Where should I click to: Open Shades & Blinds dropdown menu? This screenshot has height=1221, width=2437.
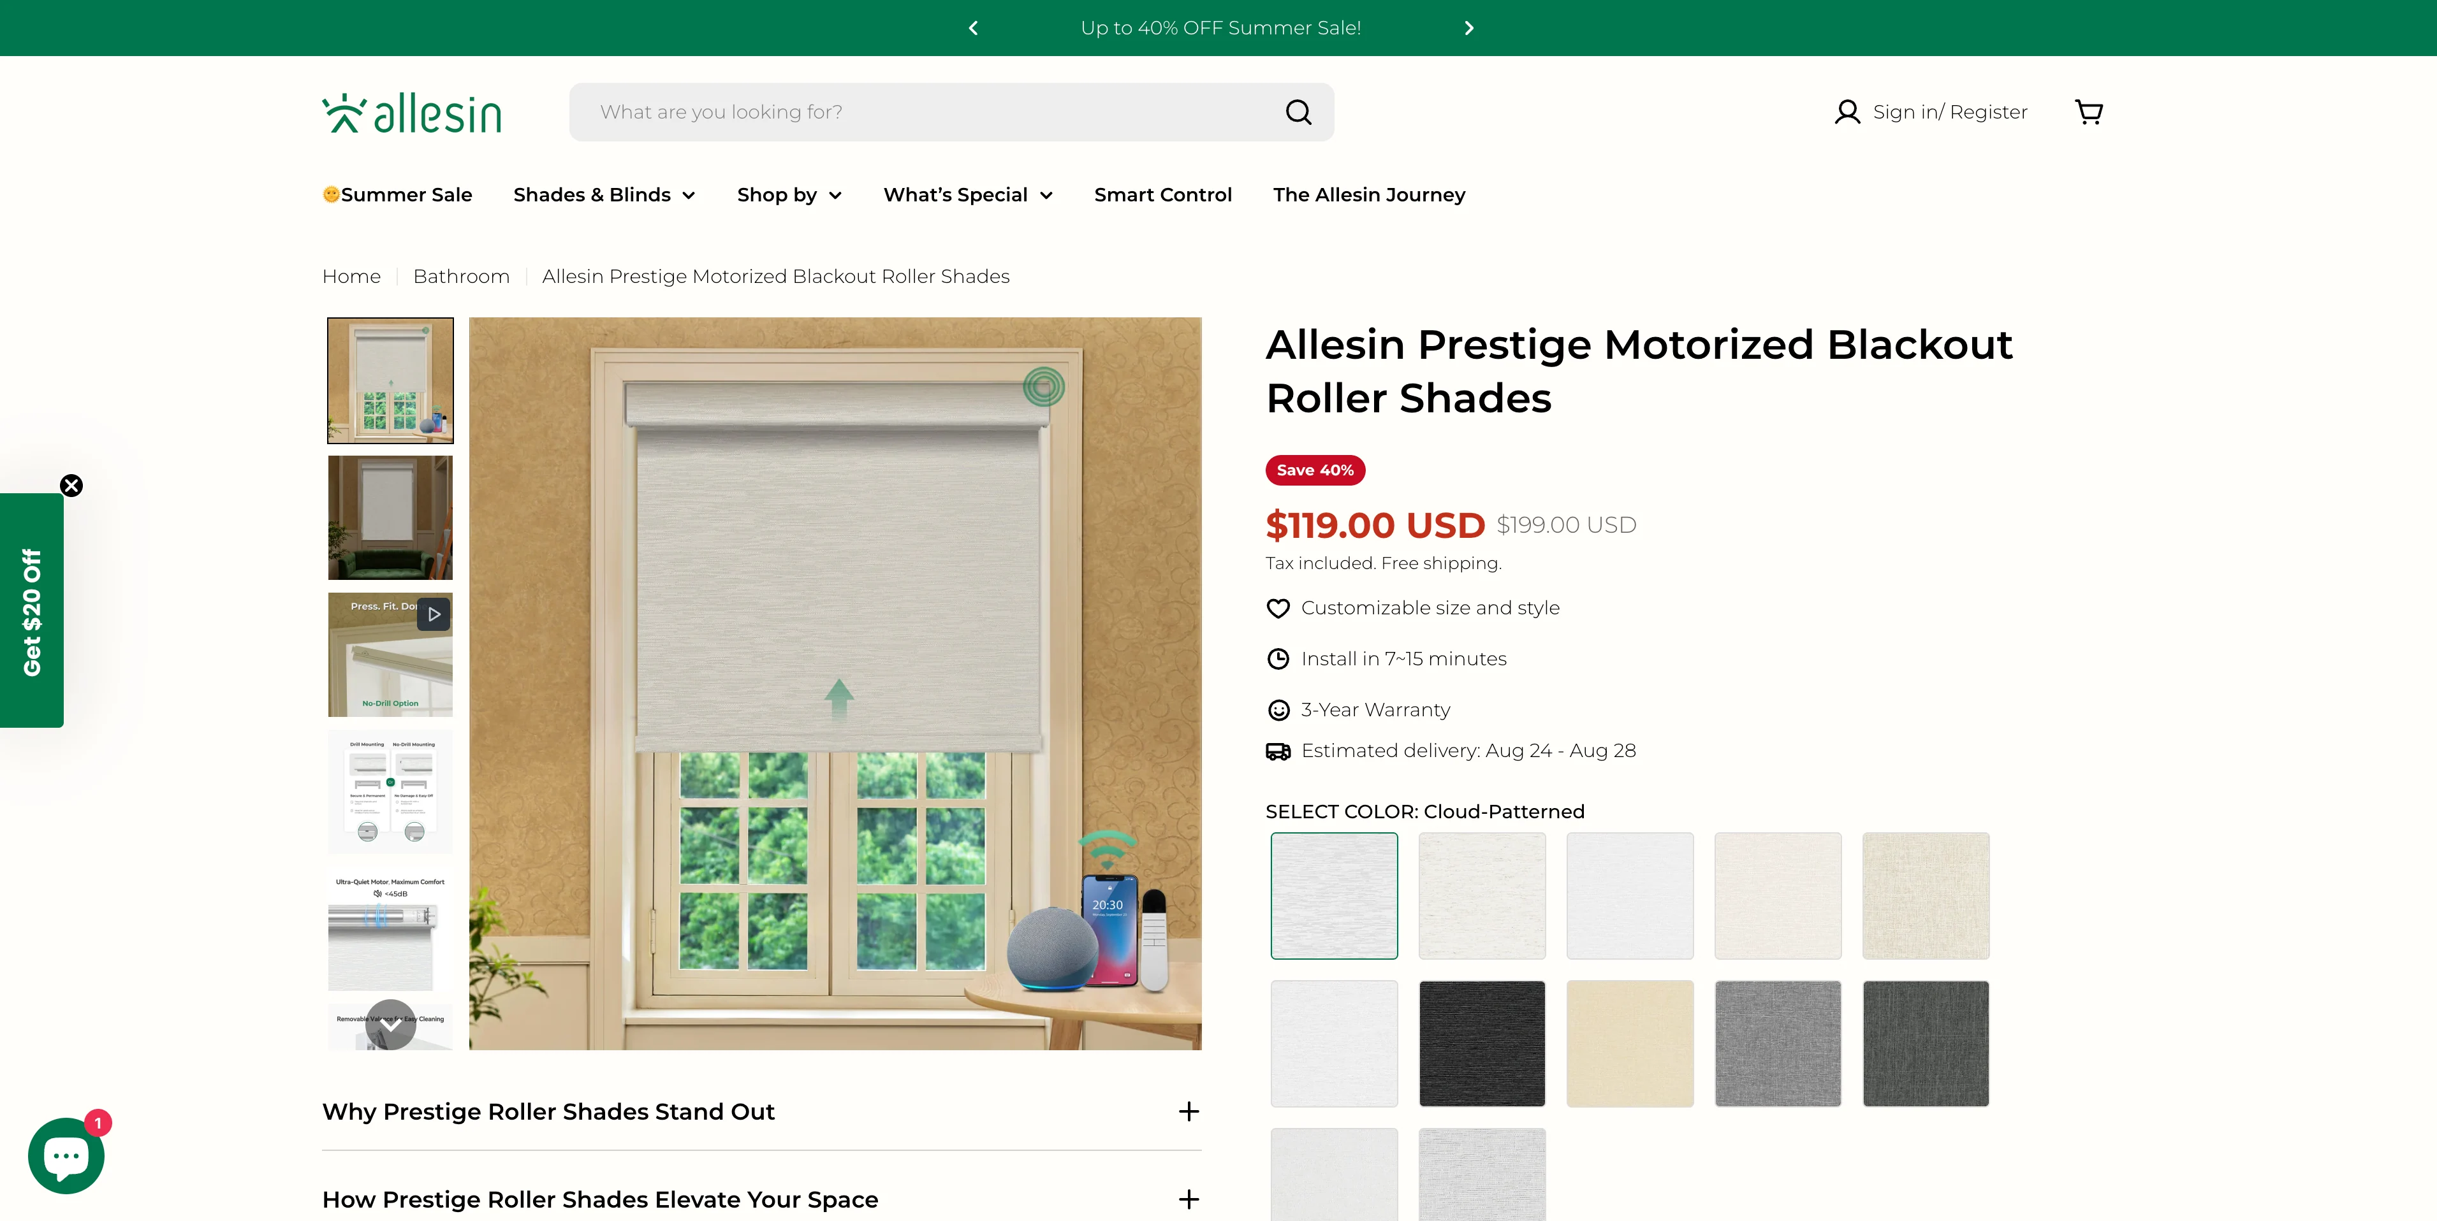point(604,195)
